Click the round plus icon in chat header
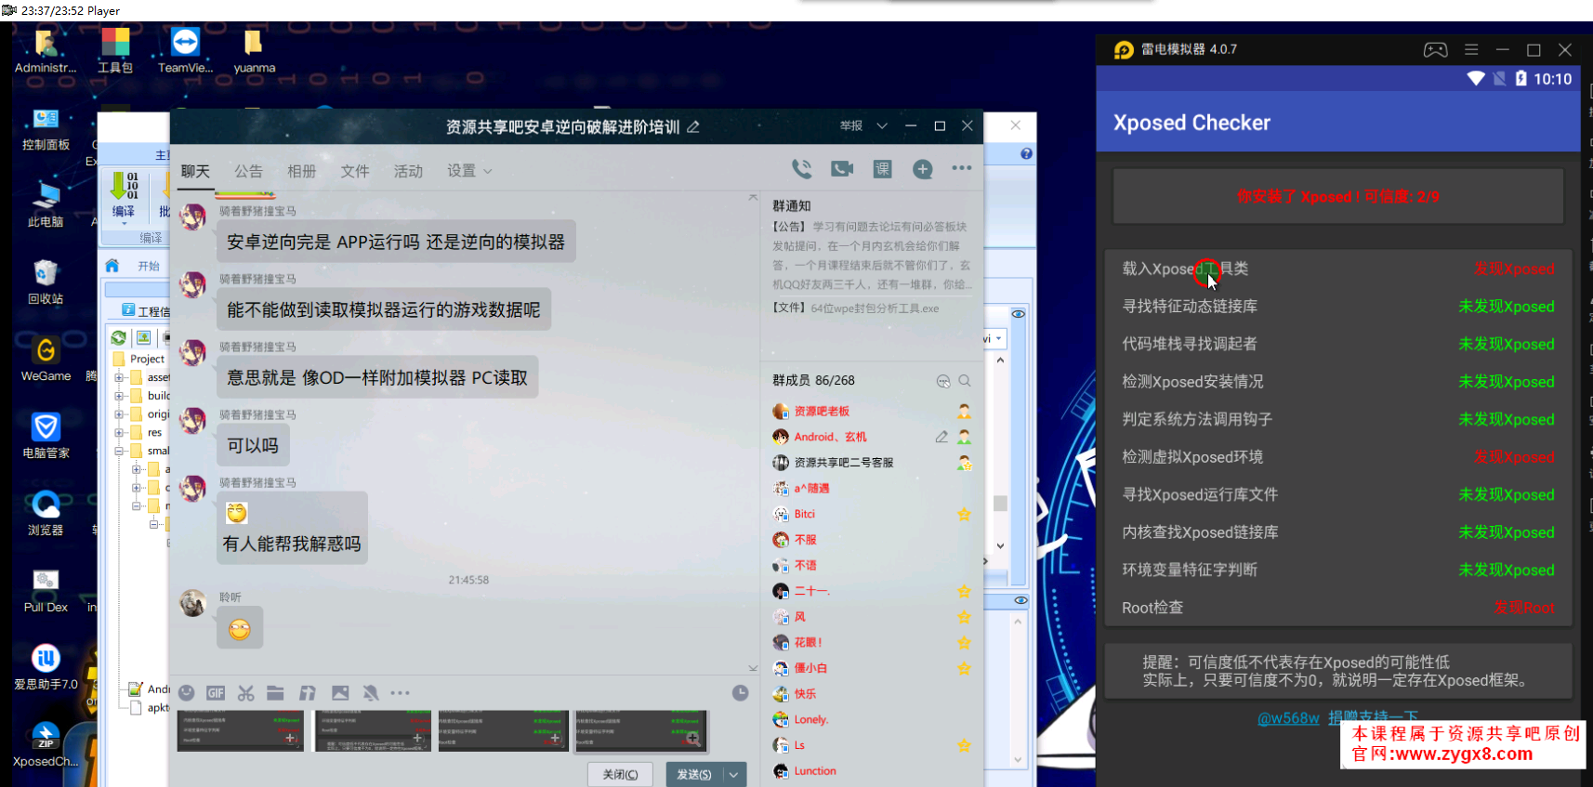The image size is (1593, 787). pyautogui.click(x=922, y=169)
